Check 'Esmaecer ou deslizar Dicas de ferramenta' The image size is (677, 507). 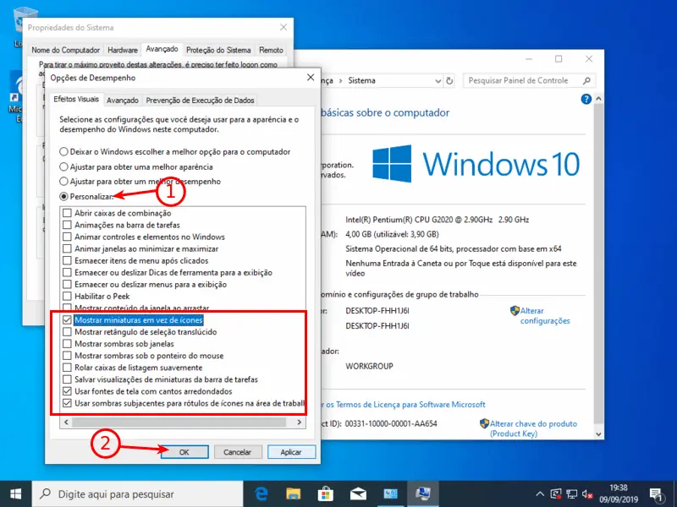pyautogui.click(x=67, y=272)
